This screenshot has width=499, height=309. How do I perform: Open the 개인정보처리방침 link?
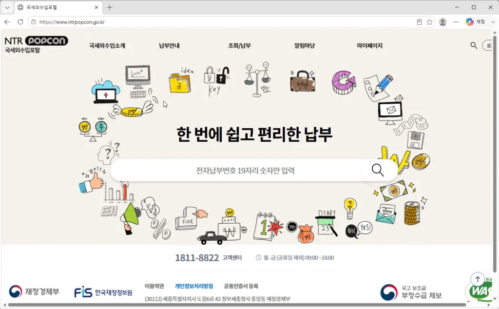click(x=194, y=286)
